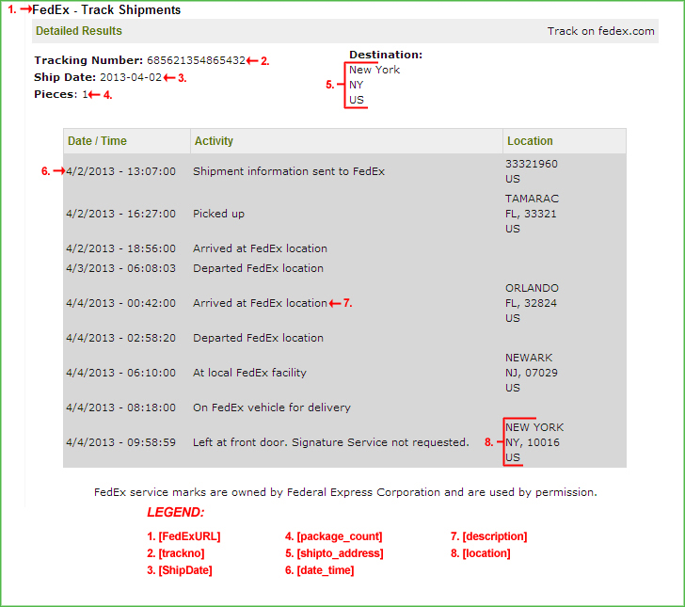This screenshot has width=685, height=607.
Task: Click the red bracket marker number 8
Action: point(494,442)
